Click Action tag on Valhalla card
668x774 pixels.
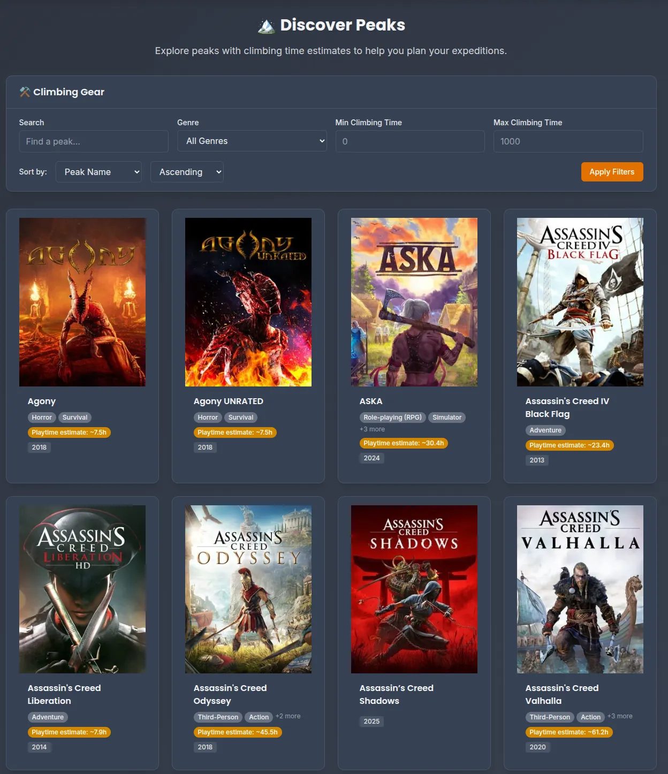(591, 717)
